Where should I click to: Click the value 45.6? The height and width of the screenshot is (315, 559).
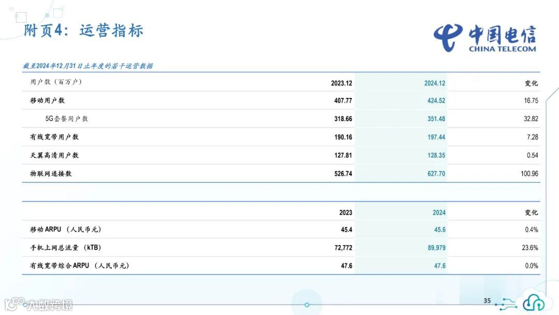(x=439, y=230)
